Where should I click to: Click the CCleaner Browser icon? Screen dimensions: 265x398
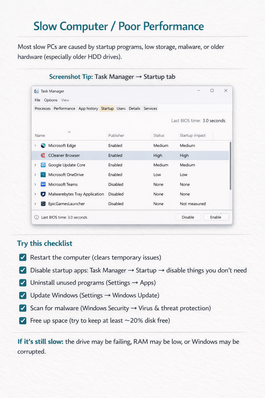43,155
